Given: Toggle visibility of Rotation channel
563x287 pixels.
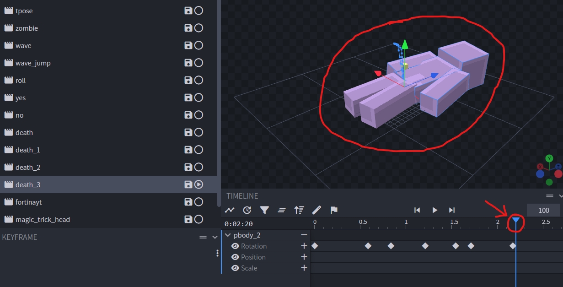Looking at the screenshot, I should pyautogui.click(x=236, y=246).
